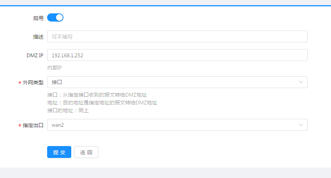Click the 外网类型 field label
Image resolution: width=331 pixels, height=178 pixels.
[x=33, y=82]
